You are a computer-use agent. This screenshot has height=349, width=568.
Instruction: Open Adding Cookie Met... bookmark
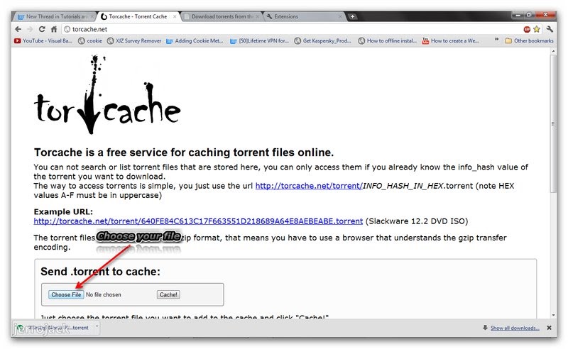tap(195, 41)
